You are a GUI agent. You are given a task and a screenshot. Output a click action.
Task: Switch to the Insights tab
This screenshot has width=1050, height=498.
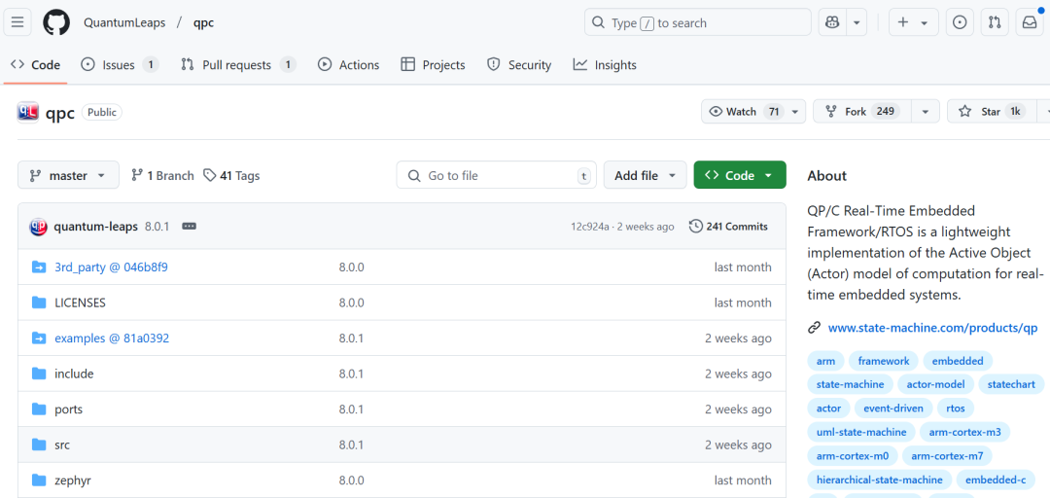[605, 65]
